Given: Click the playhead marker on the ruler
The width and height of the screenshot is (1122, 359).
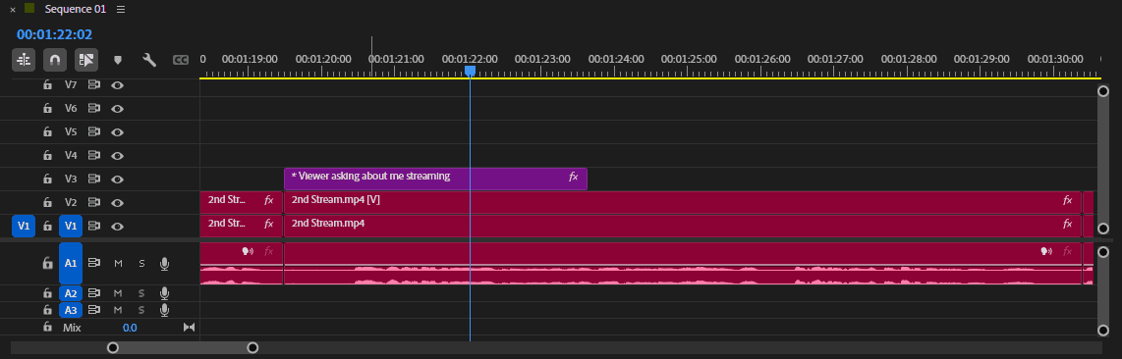Looking at the screenshot, I should 471,71.
